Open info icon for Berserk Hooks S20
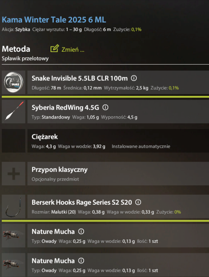 [x=138, y=202]
